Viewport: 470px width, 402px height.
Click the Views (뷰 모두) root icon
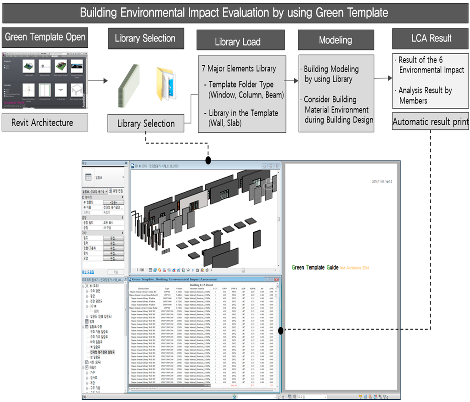click(x=87, y=286)
